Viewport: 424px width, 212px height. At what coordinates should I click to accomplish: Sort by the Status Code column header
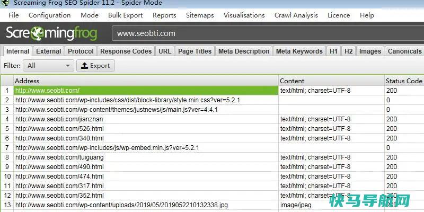(404, 81)
